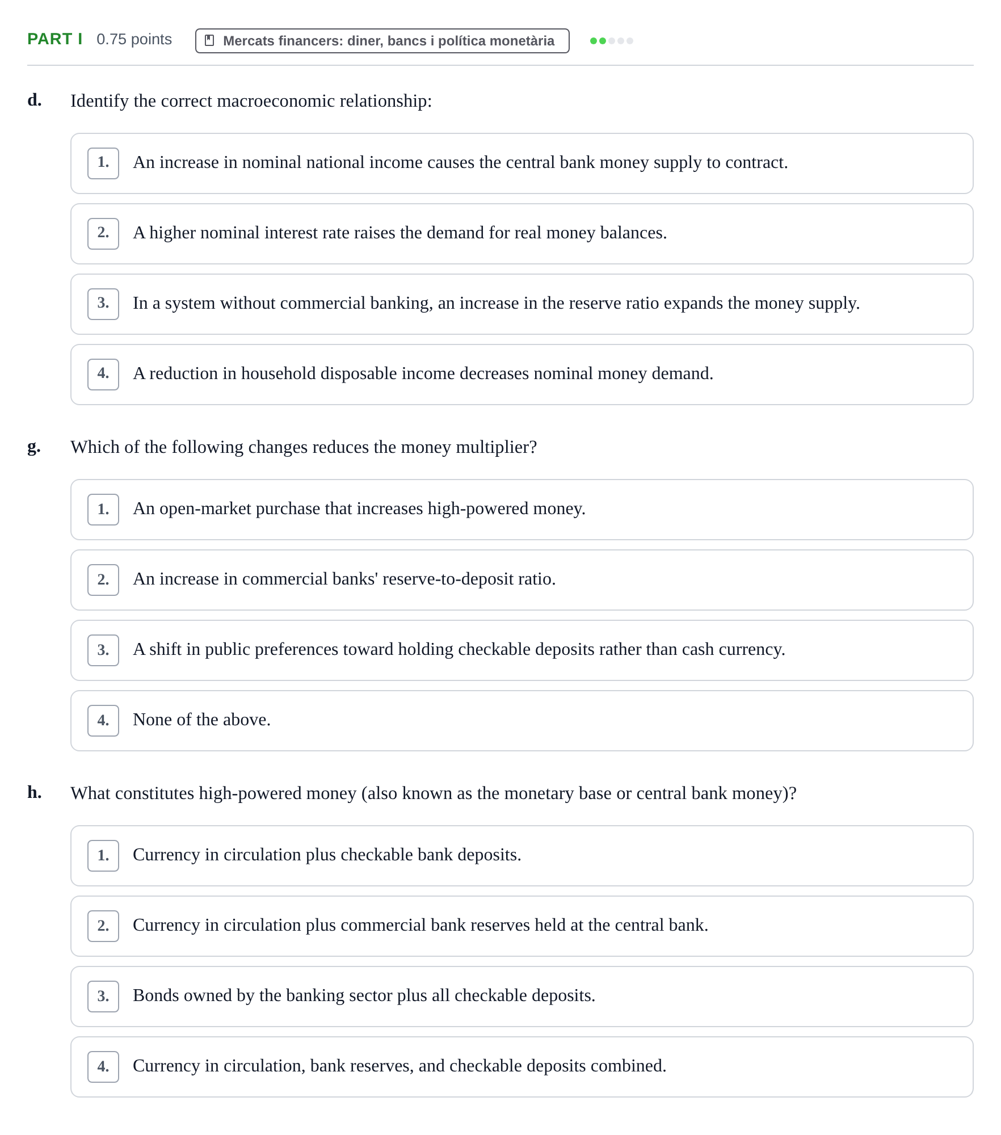Open the Mercats financers topic tag

pyautogui.click(x=382, y=41)
